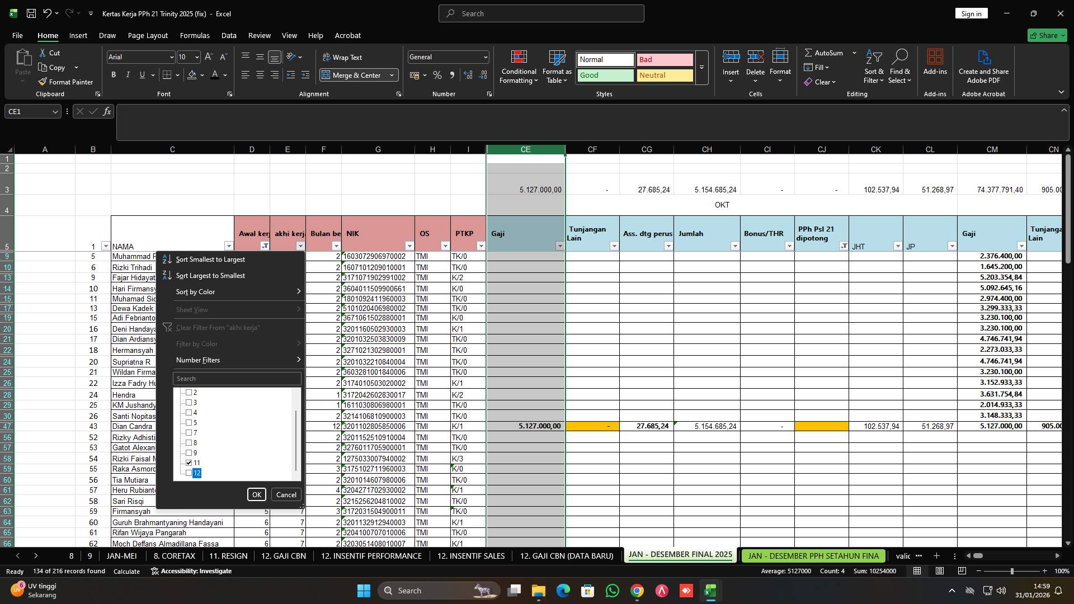Apply Percent Style formatting
This screenshot has width=1074, height=604.
pos(437,75)
